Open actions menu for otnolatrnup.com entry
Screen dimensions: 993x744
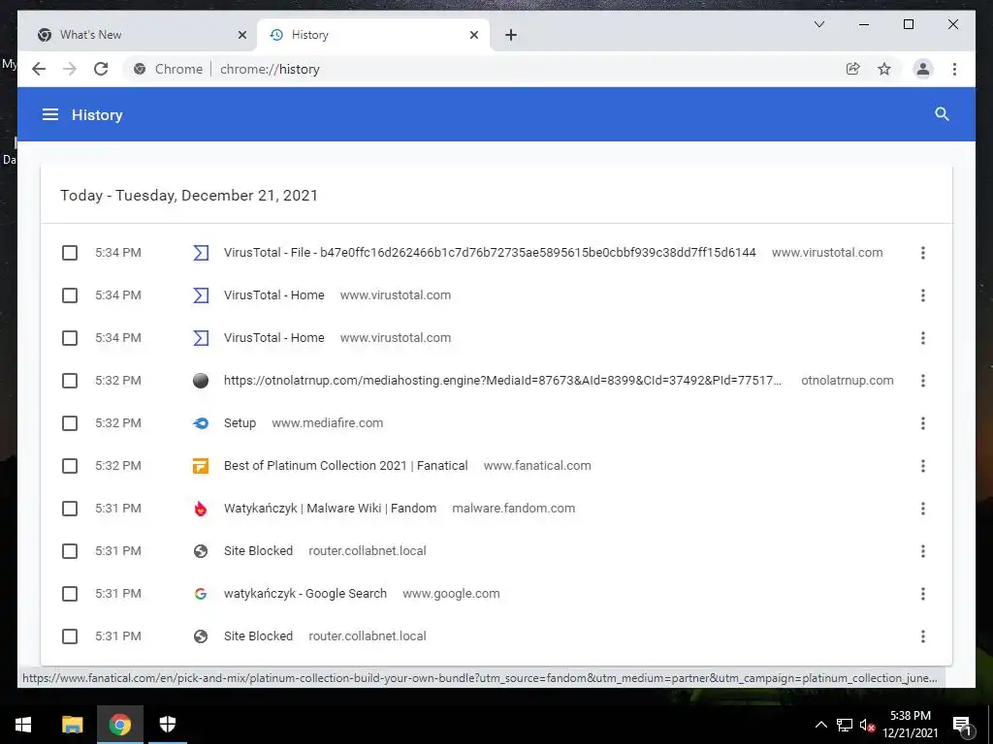click(923, 380)
